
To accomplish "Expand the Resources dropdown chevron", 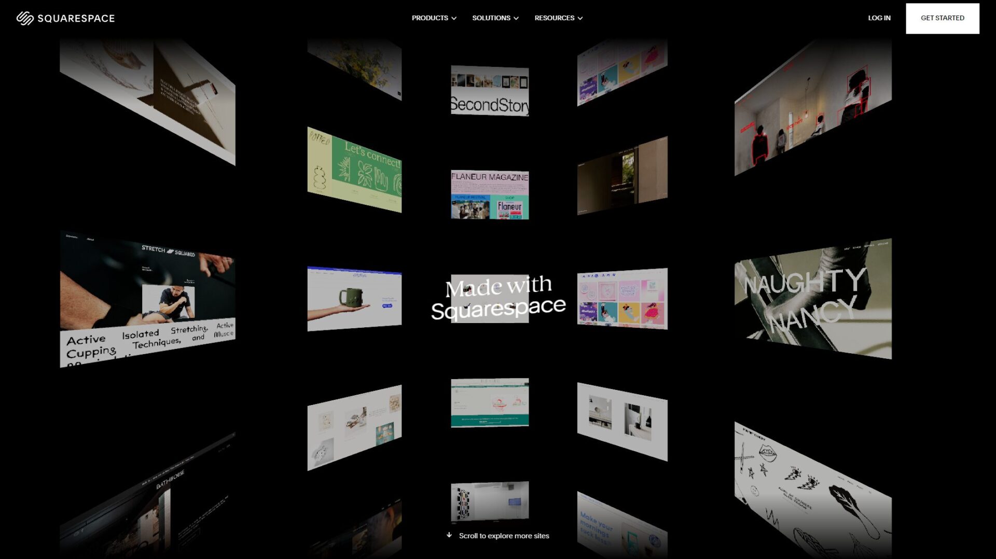I will click(579, 18).
